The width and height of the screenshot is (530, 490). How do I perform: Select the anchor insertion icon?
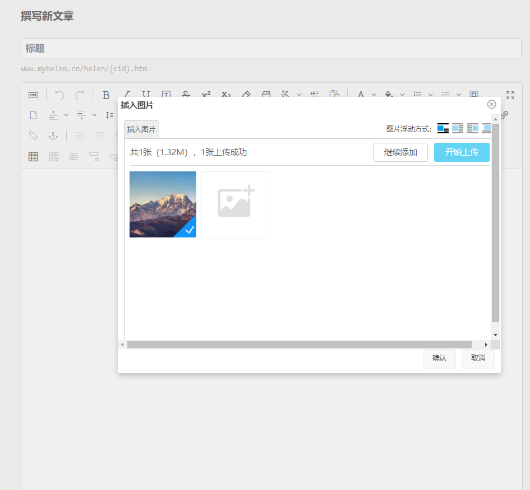(53, 136)
